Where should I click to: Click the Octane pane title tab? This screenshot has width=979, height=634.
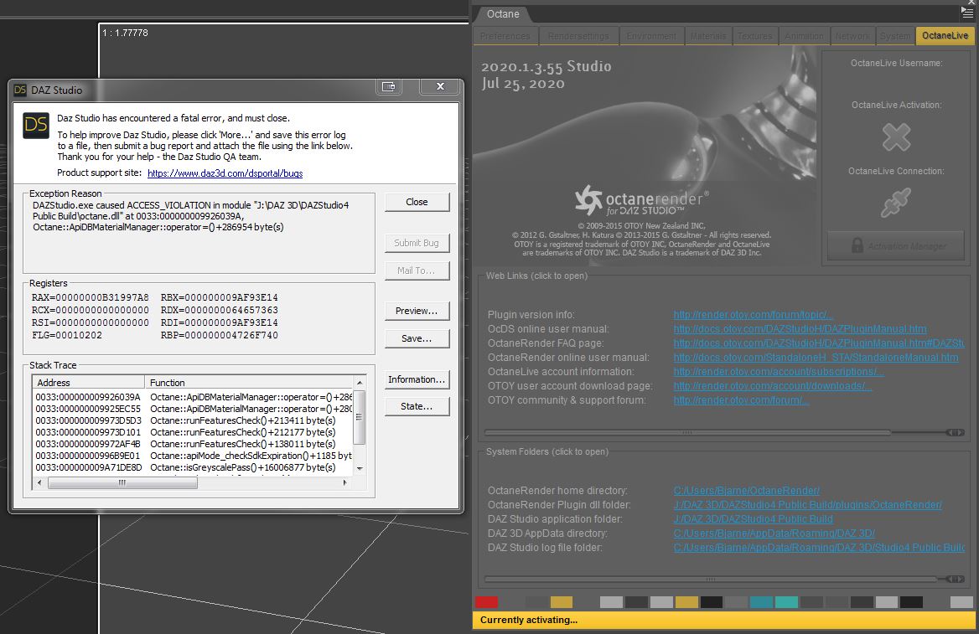[503, 14]
